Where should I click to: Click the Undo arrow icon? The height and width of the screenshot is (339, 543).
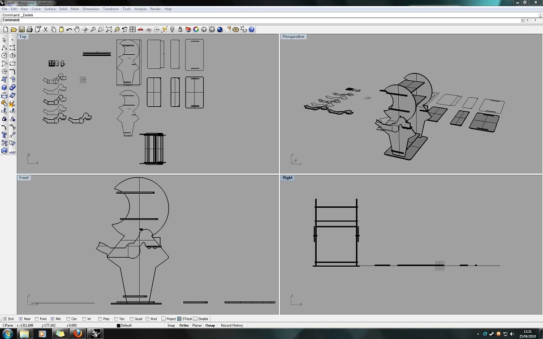[x=69, y=29]
